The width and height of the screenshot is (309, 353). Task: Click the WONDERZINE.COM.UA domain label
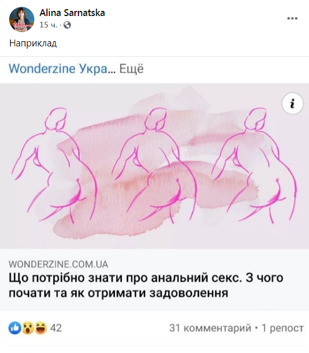[x=58, y=264]
